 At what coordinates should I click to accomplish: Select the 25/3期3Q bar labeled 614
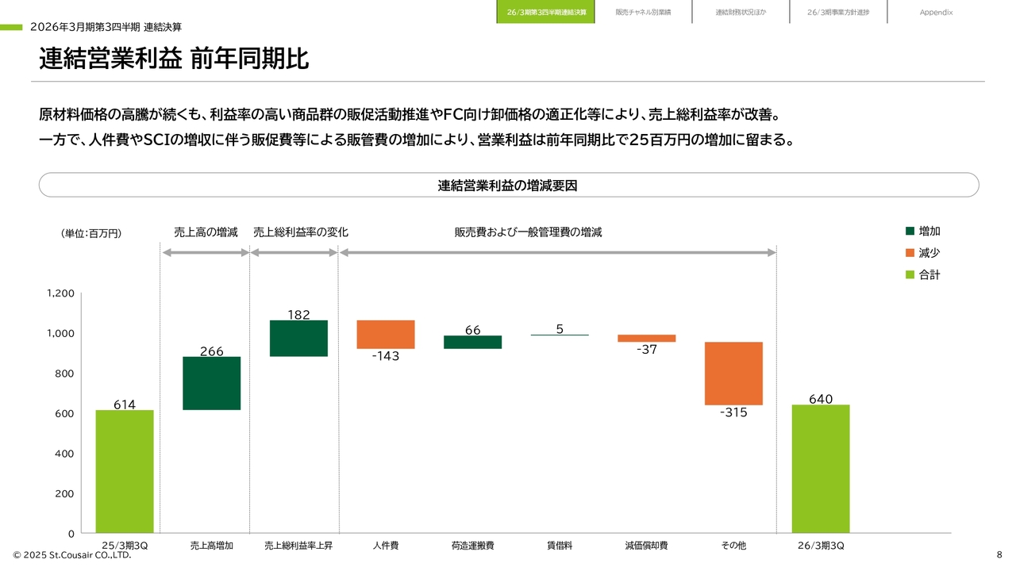click(x=125, y=471)
